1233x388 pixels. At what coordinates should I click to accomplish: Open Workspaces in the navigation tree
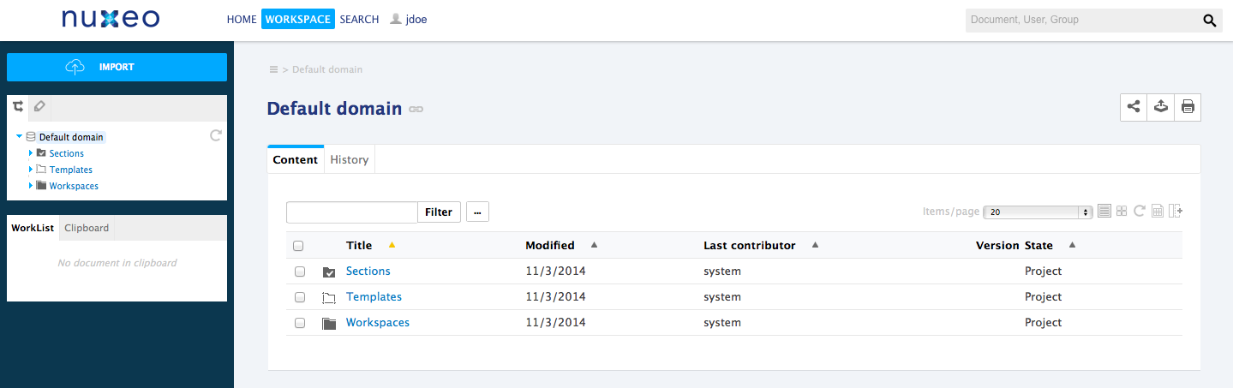(x=74, y=186)
